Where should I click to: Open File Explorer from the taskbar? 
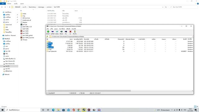(x=58, y=110)
